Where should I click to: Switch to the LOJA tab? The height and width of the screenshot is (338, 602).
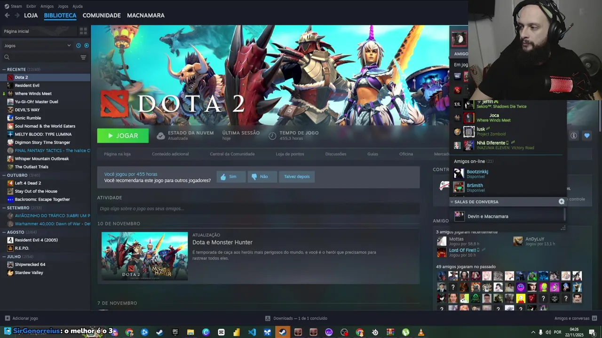31,15
